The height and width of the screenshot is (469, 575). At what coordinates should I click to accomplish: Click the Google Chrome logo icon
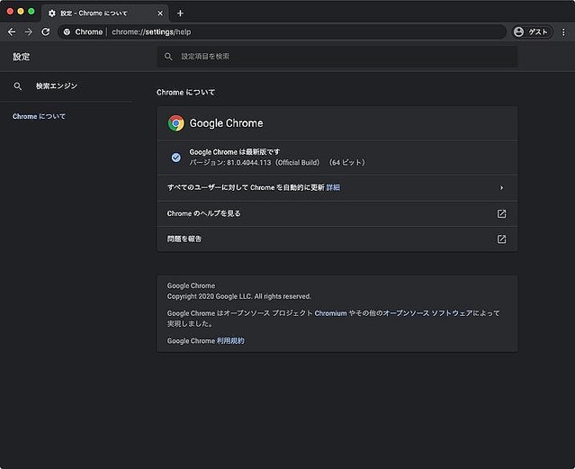point(176,123)
